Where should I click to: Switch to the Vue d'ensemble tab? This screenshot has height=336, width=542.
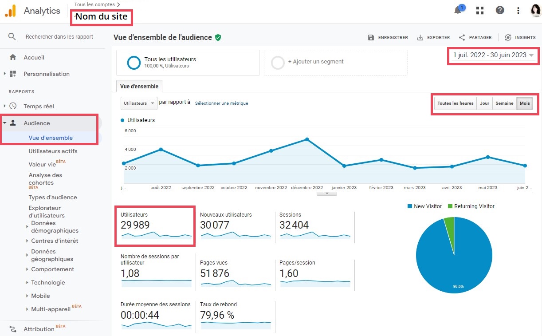(139, 86)
